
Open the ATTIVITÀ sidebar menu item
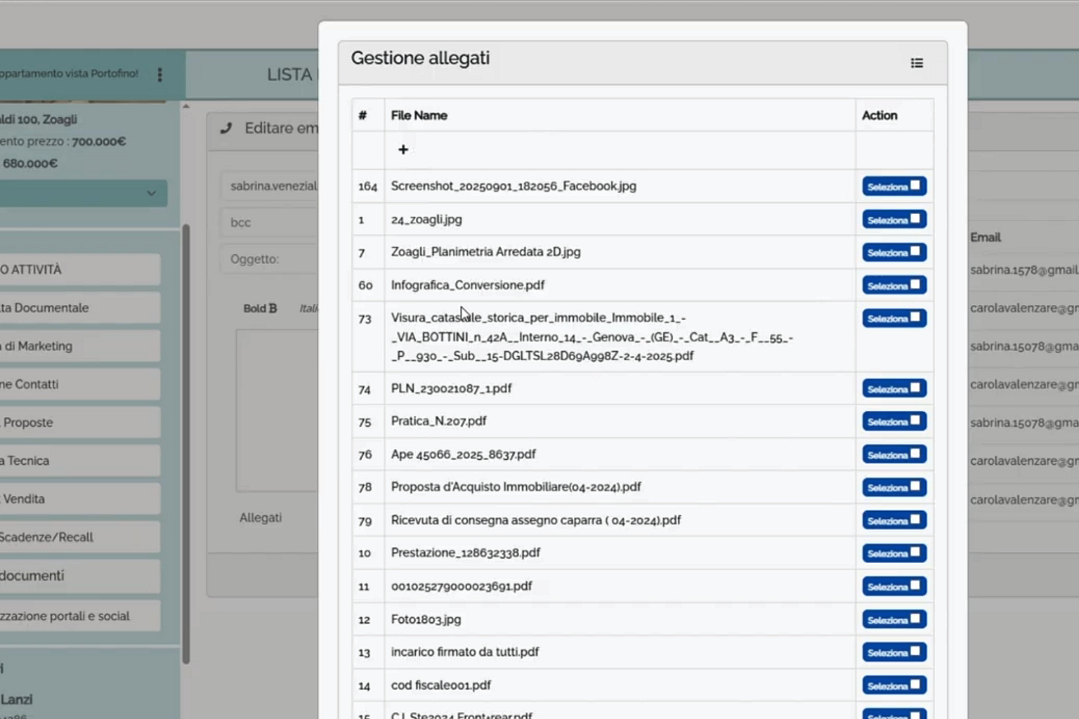coord(79,270)
